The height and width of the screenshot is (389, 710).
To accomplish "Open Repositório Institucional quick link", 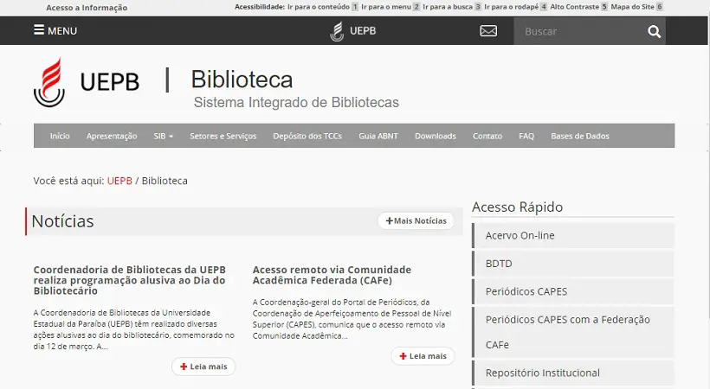I will 573,373.
